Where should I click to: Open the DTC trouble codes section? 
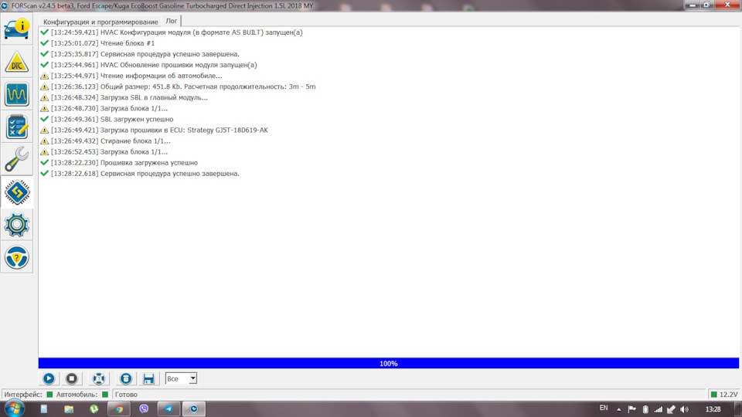point(16,62)
